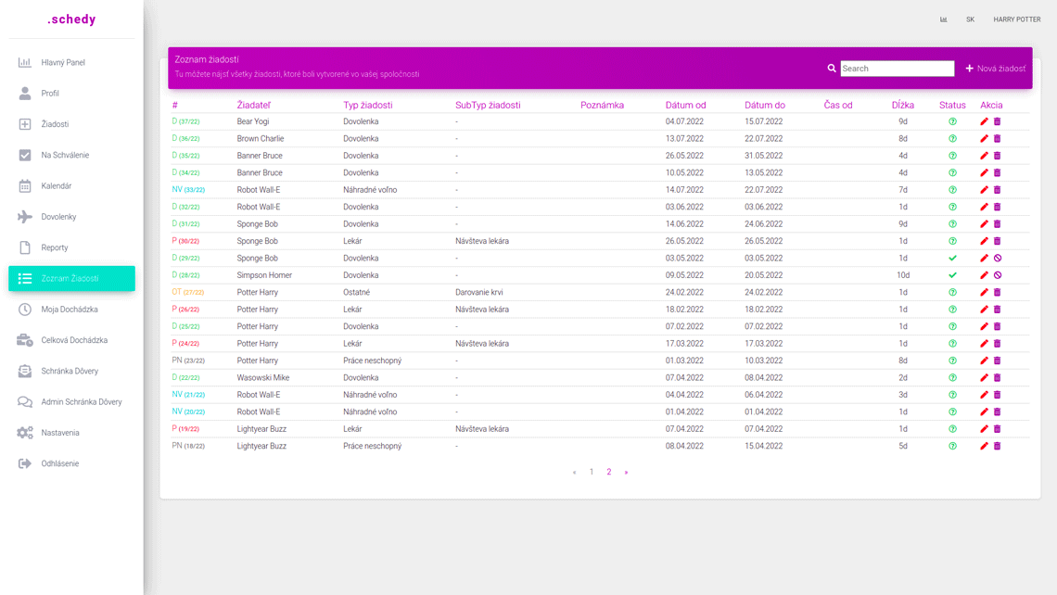Screen dimensions: 1057x595
Task: Create a new request with Nová žiadosť
Action: point(995,69)
